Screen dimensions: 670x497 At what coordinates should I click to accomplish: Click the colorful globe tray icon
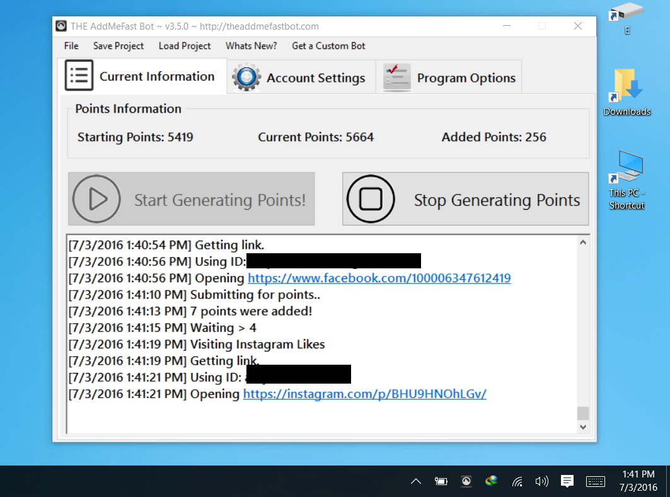tap(492, 482)
